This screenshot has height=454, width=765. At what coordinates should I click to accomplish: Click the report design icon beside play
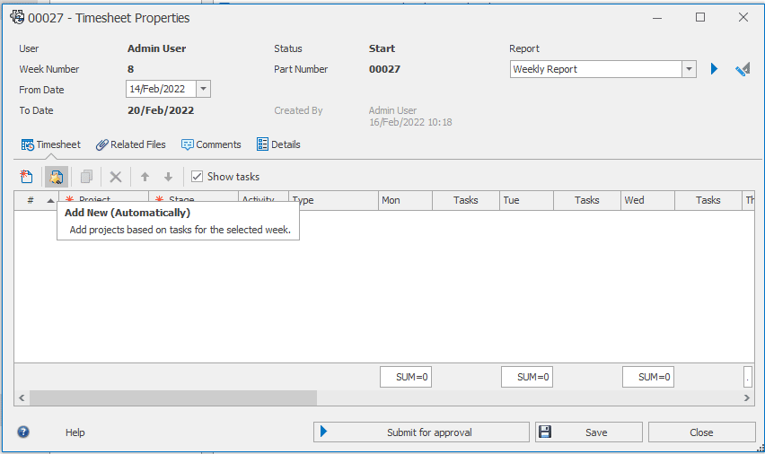pyautogui.click(x=743, y=69)
